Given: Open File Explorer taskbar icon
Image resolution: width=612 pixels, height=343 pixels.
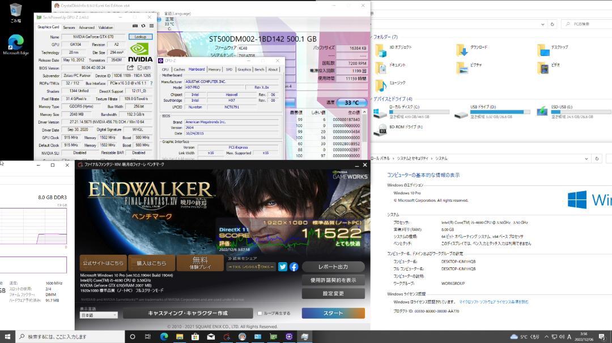Looking at the screenshot, I should [x=180, y=336].
